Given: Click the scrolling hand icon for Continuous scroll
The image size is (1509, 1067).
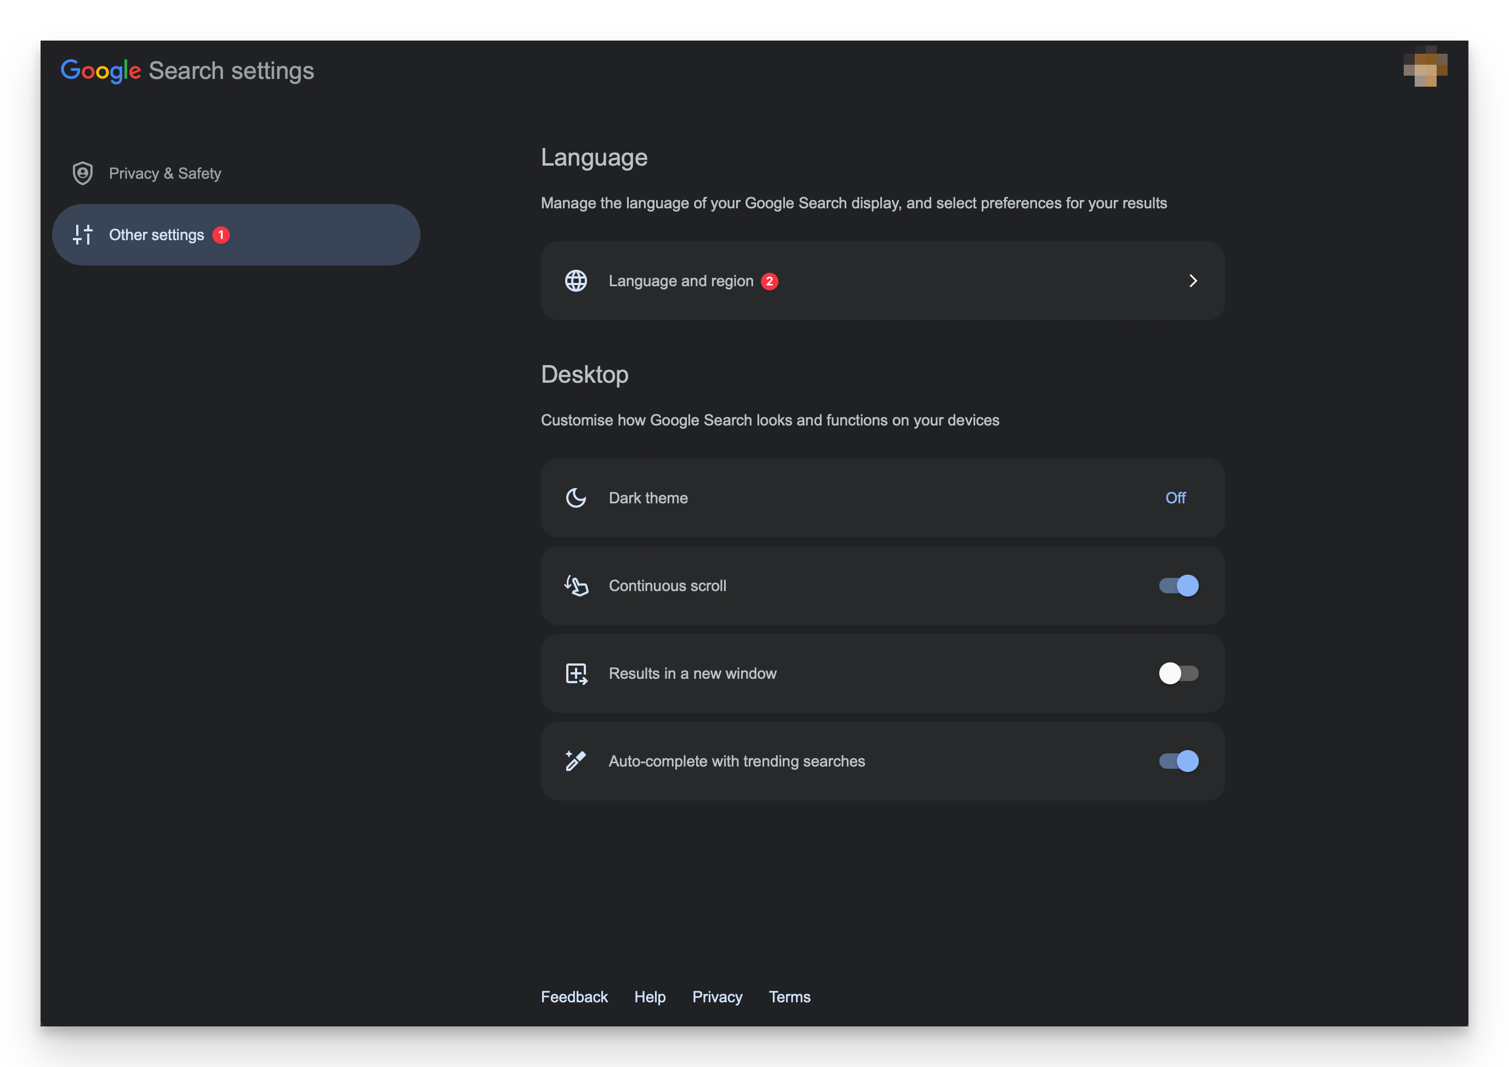Looking at the screenshot, I should [x=577, y=586].
